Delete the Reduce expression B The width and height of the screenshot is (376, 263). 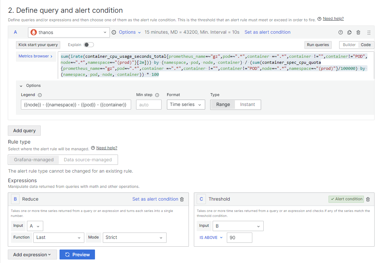182,199
